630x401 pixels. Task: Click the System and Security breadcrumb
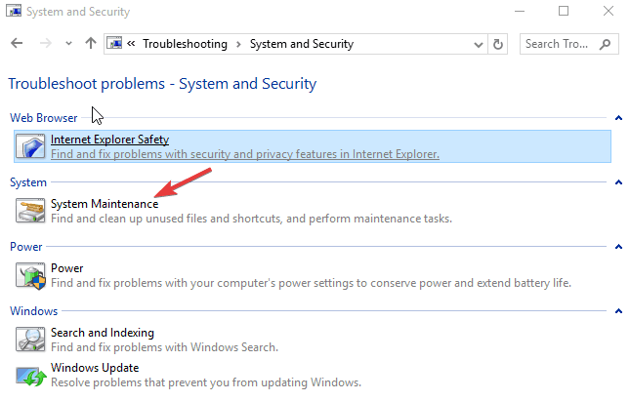coord(301,44)
